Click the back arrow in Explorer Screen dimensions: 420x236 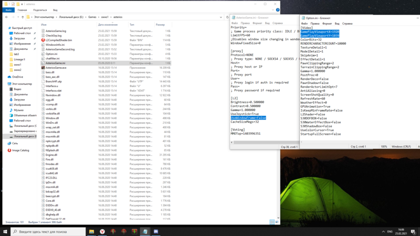(x=6, y=17)
